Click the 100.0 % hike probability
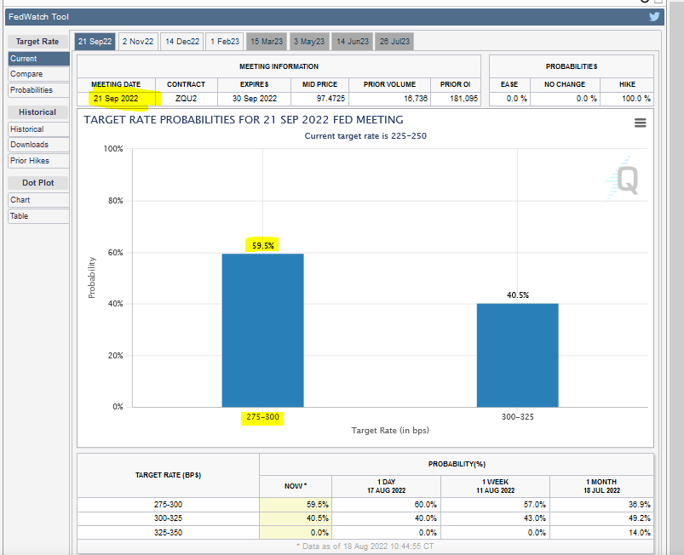Screen dimensions: 684x555 [635, 99]
